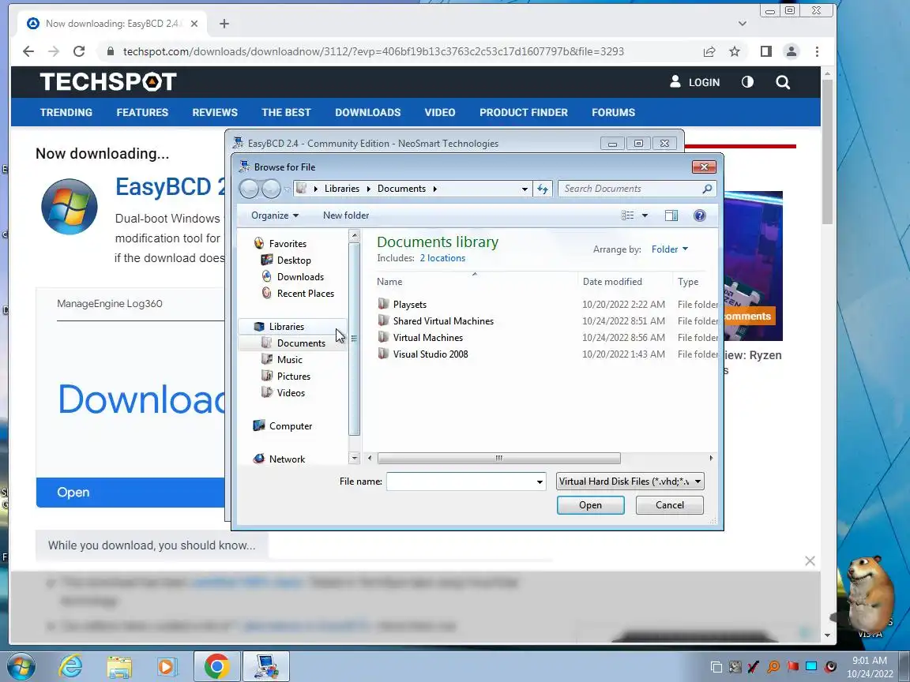
Task: Show the preview pane icon
Action: [x=671, y=215]
